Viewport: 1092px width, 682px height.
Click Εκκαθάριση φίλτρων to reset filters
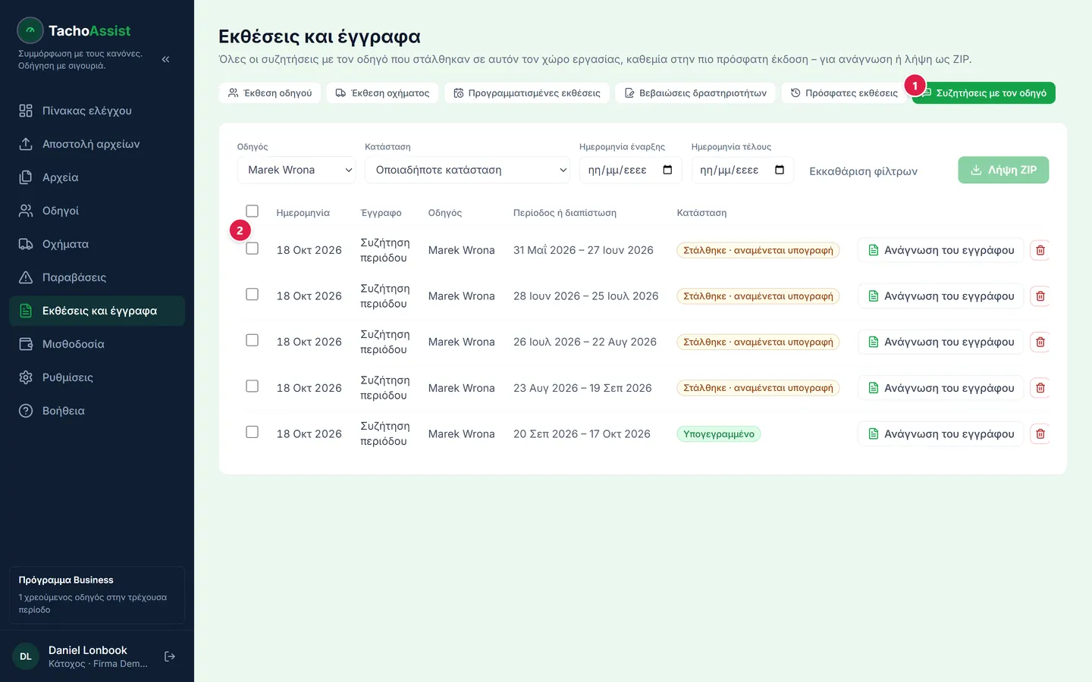pyautogui.click(x=863, y=171)
